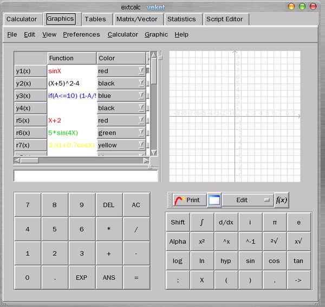Open the Preferences menu
This screenshot has width=325, height=307.
81,34
